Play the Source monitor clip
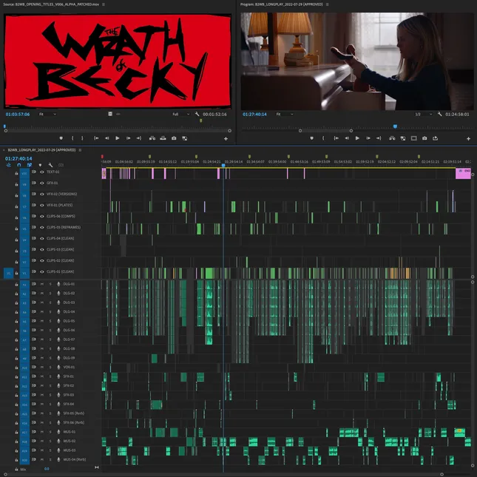 pos(117,138)
